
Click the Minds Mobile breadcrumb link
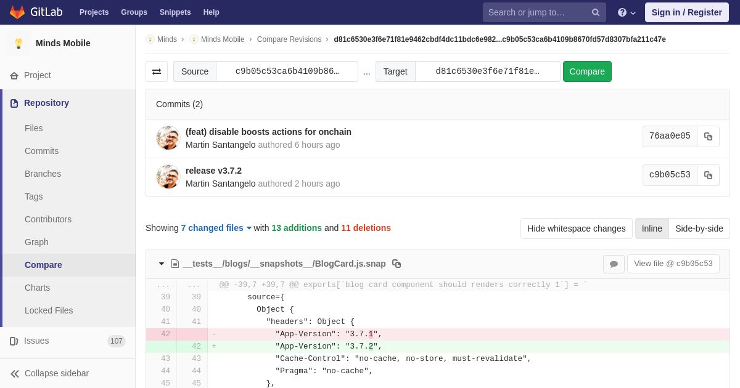coord(223,39)
